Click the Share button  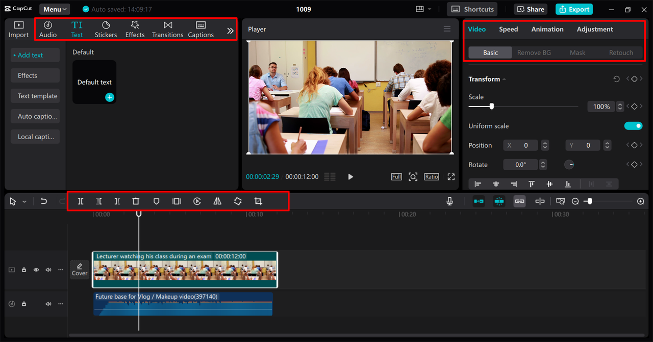[531, 9]
